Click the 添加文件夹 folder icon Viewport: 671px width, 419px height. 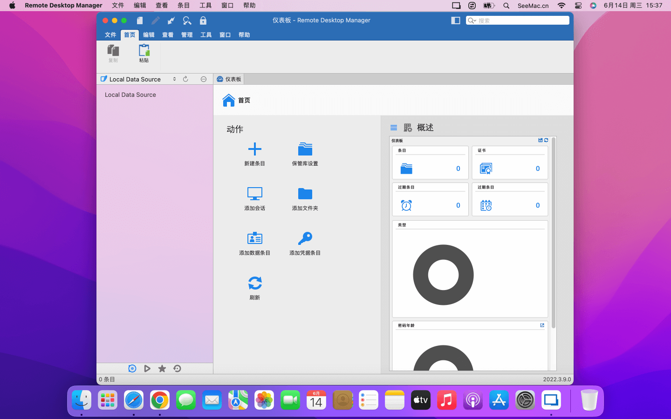coord(305,194)
